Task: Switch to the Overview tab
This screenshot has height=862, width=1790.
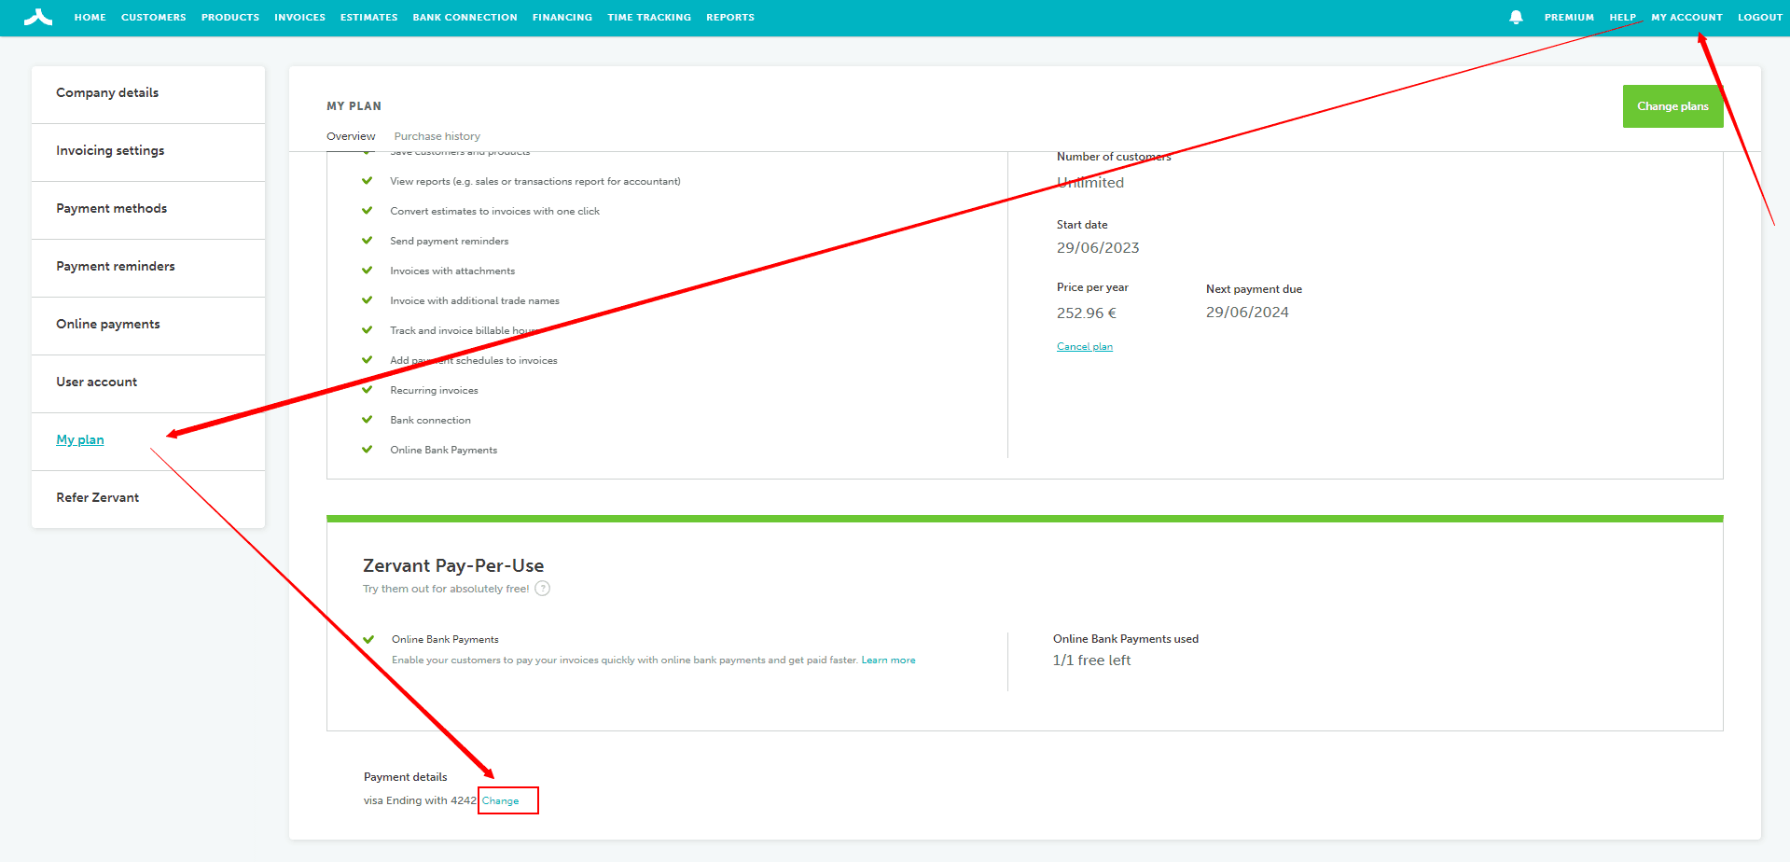Action: (x=351, y=136)
